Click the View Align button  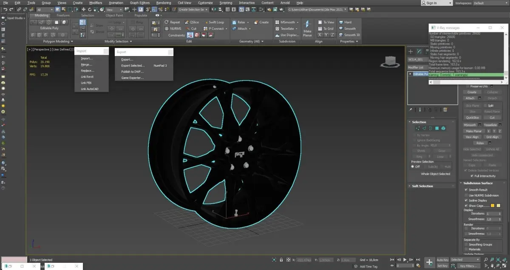tap(472, 137)
